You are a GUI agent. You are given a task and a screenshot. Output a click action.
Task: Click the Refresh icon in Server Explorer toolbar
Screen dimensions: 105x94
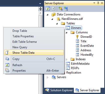[48, 9]
